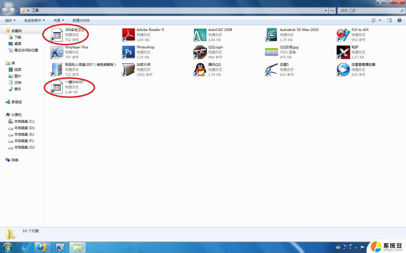The image size is (406, 253).
Task: Select the 电驴 shortcut icon
Action: pos(343,52)
